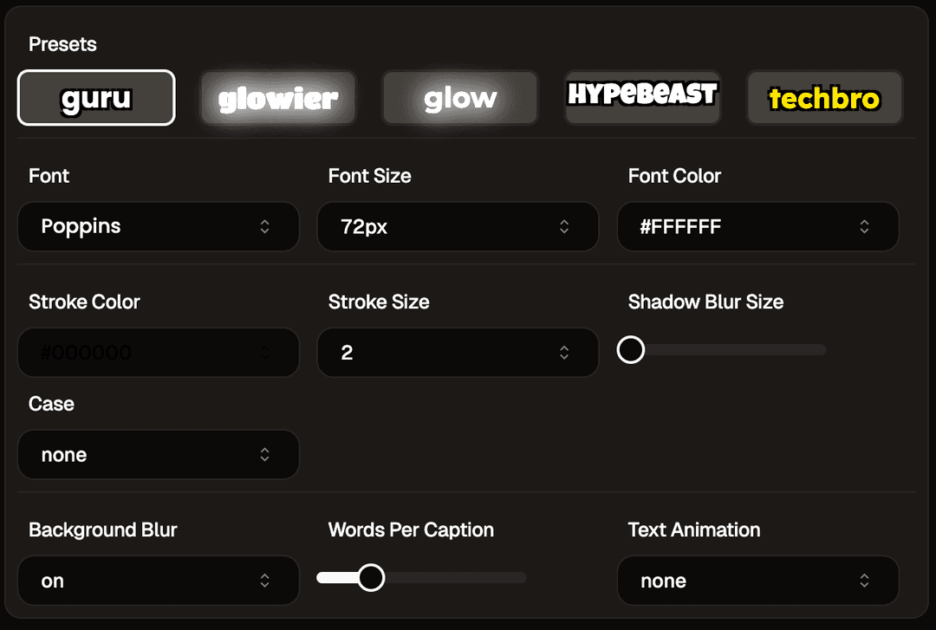Open the Stroke Color #000000 dropdown
The width and height of the screenshot is (936, 630).
click(x=158, y=353)
